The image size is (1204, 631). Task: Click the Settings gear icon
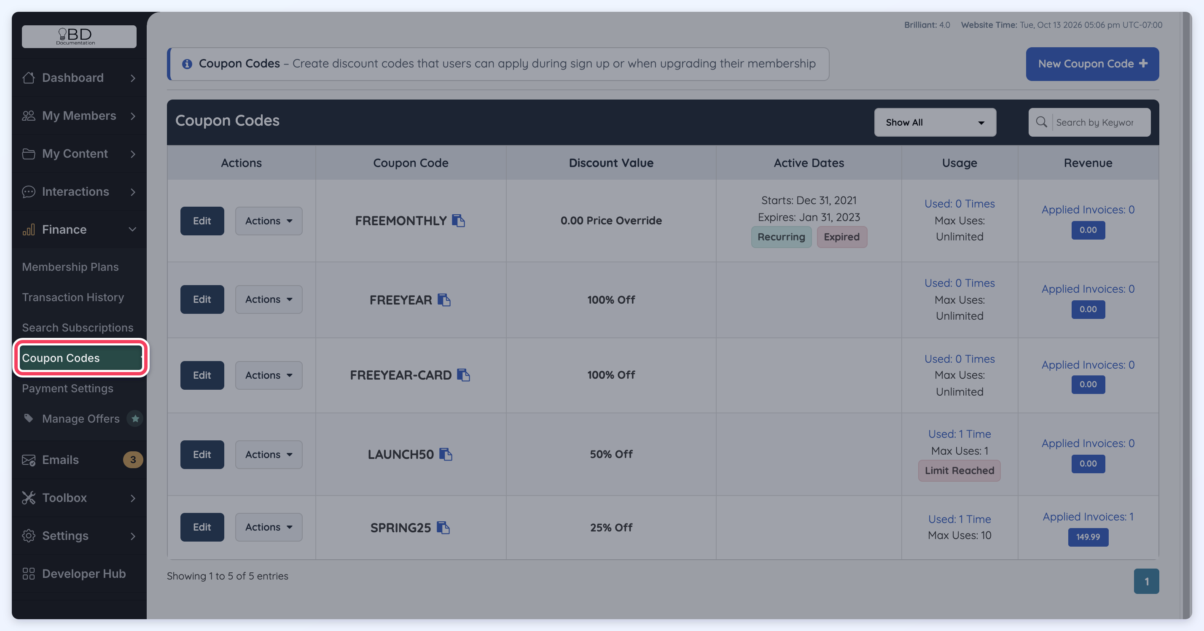[x=29, y=536]
